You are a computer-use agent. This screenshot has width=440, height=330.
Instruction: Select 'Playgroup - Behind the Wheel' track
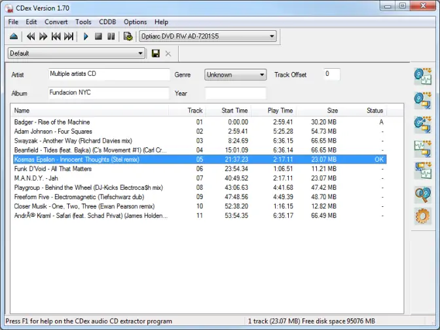click(x=200, y=187)
